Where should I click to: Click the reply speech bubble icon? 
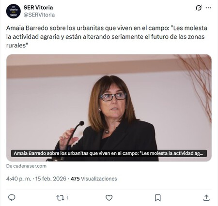click(12, 198)
